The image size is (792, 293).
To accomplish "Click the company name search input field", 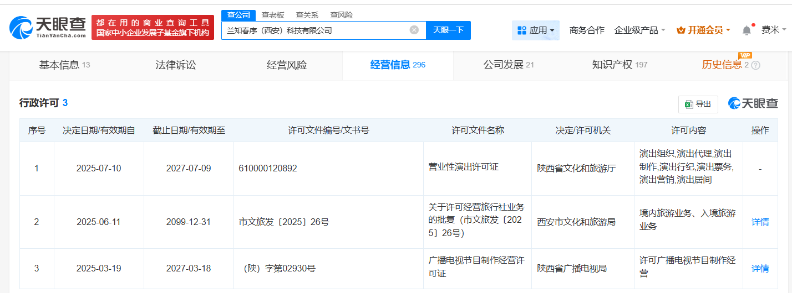I will point(316,30).
